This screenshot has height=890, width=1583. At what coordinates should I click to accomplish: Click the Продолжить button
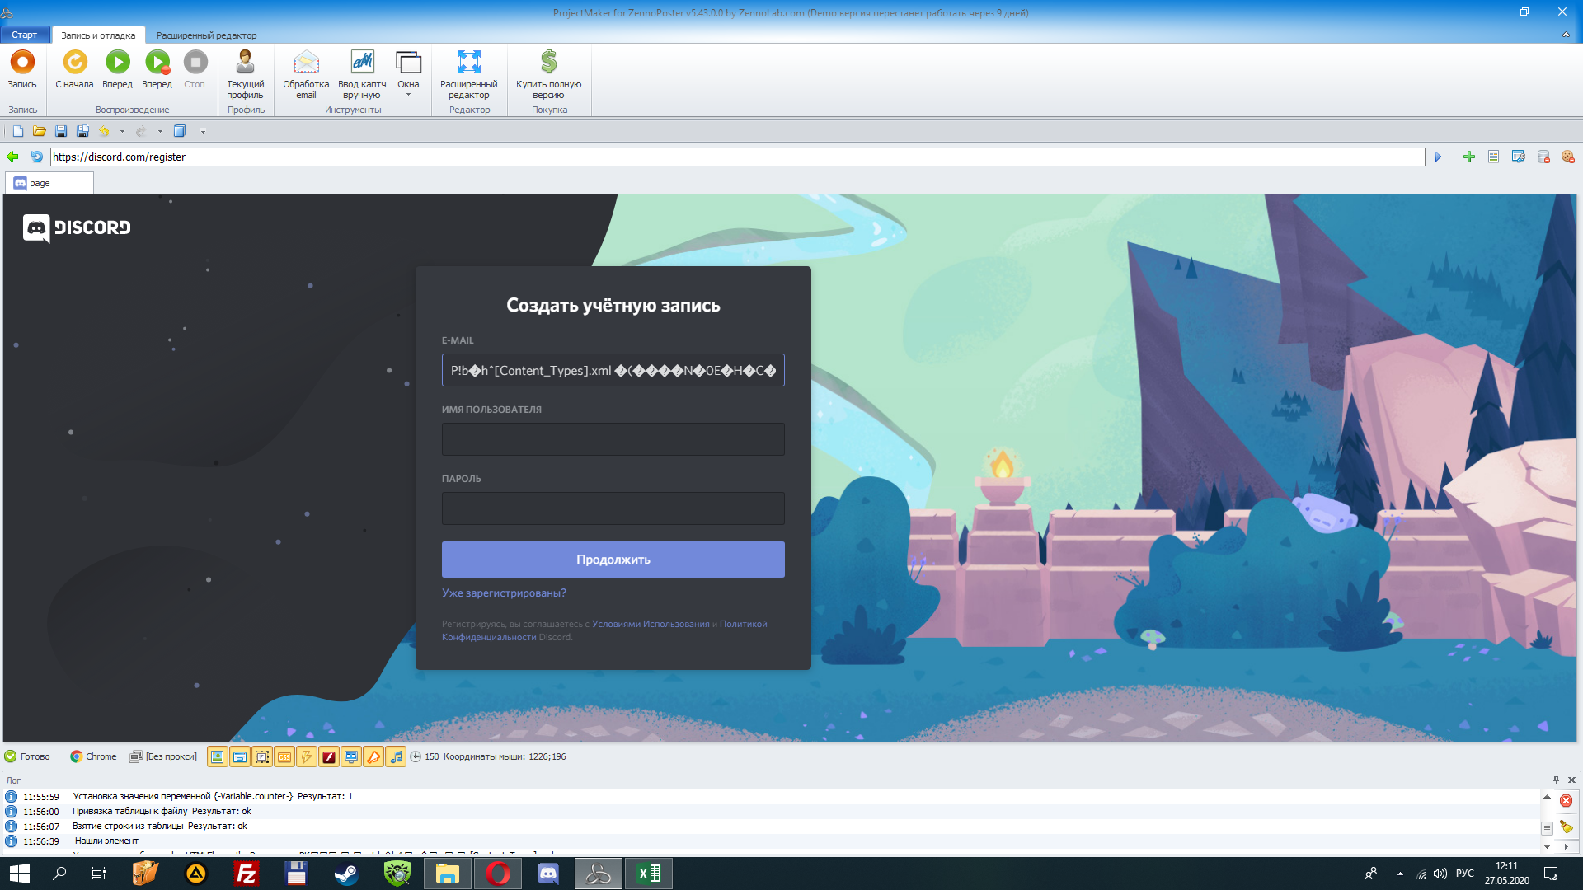[613, 560]
